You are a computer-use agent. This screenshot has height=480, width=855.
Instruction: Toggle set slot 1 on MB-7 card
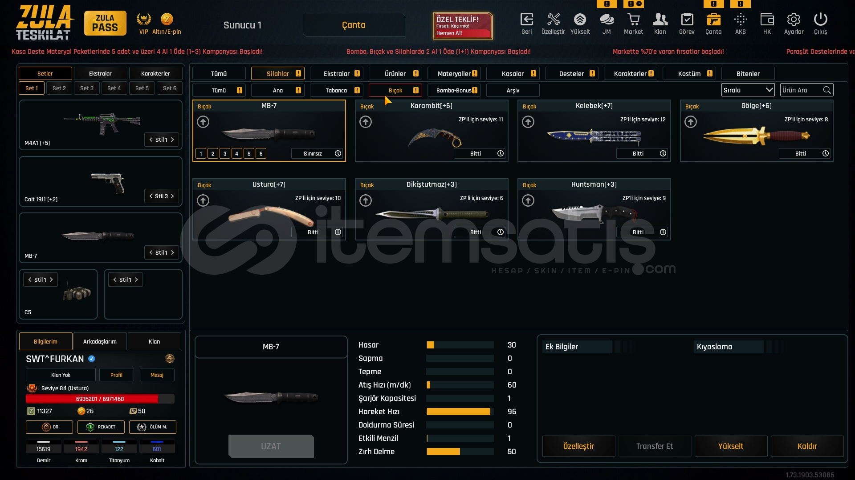[x=201, y=154]
